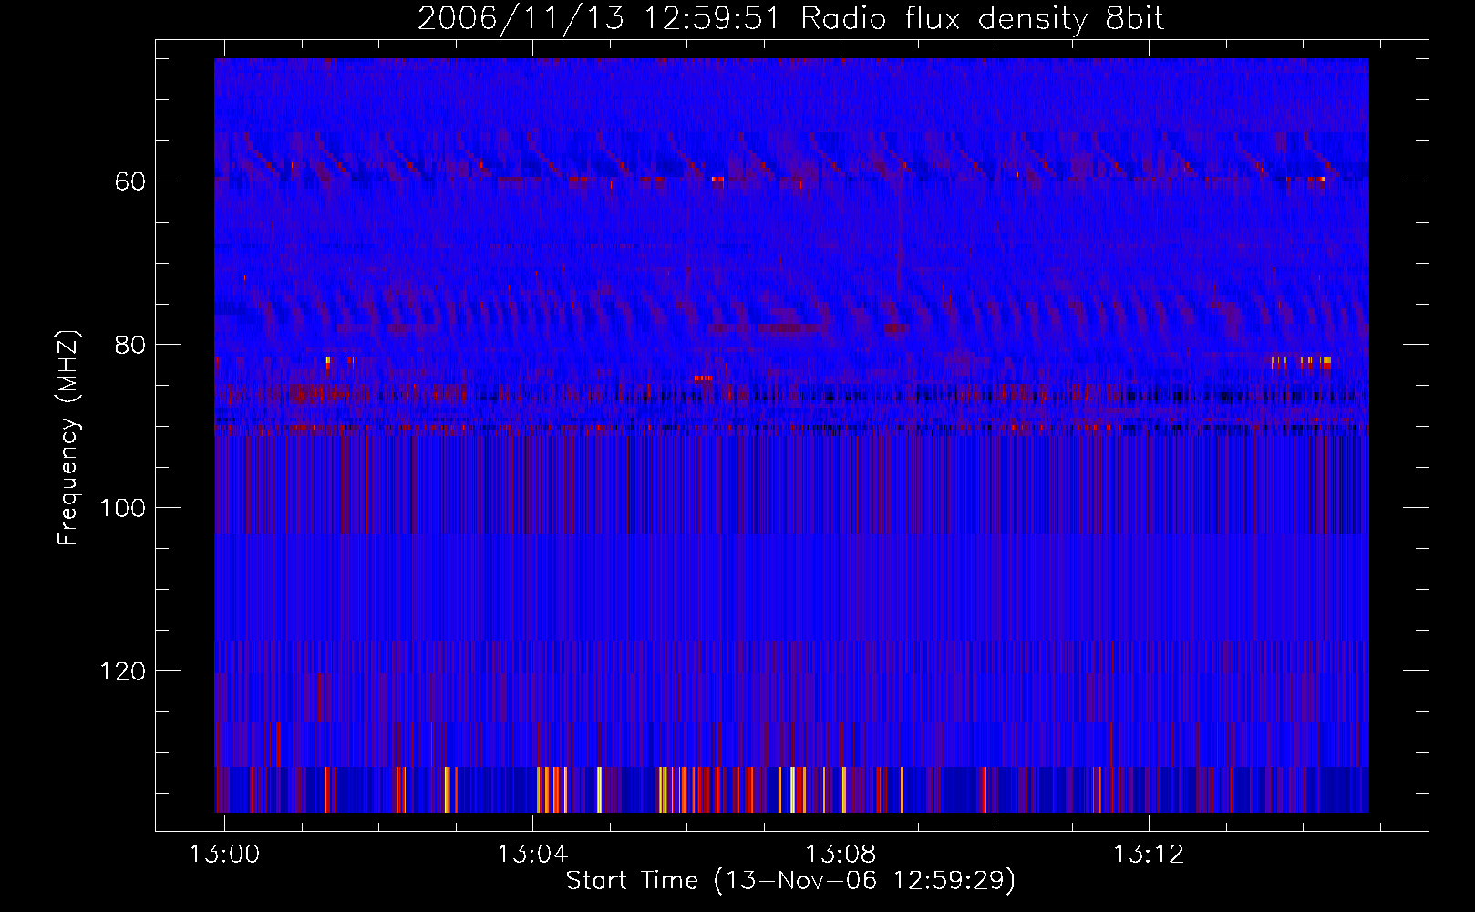Select the 60 frequency tick label

point(129,181)
